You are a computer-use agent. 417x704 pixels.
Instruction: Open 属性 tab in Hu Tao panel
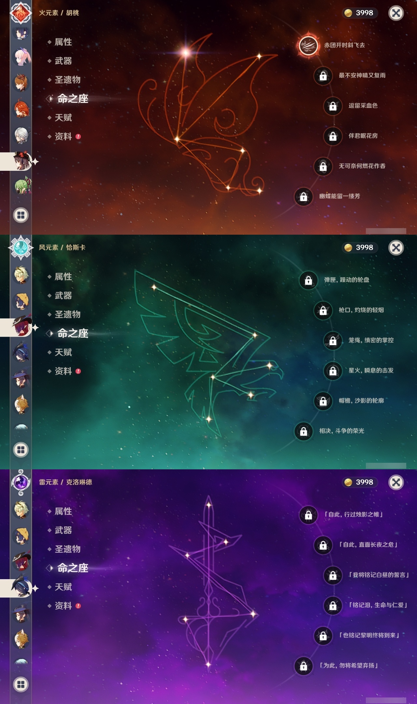pos(63,42)
